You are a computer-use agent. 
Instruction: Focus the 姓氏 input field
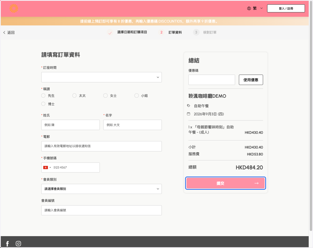pos(70,125)
